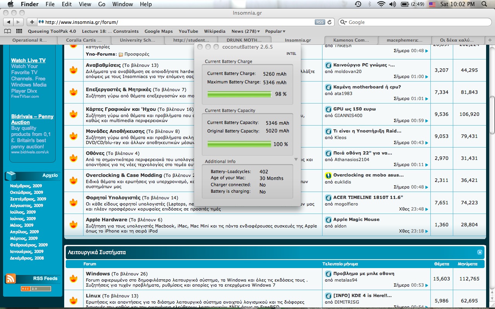Open the Help menu
The width and height of the screenshot is (495, 309).
[146, 4]
